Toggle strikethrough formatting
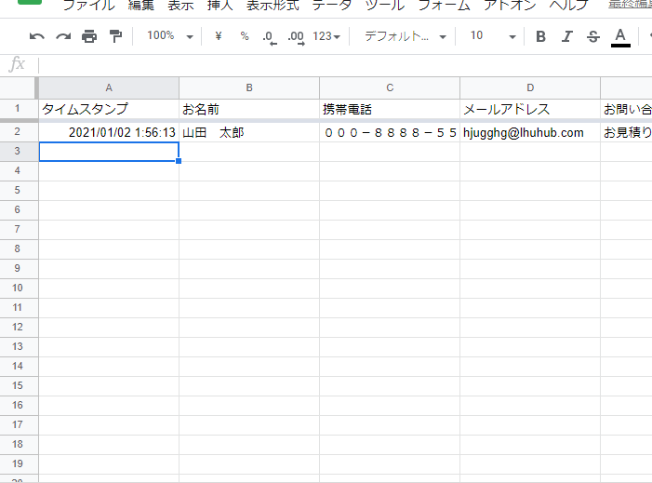This screenshot has width=652, height=483. pyautogui.click(x=593, y=36)
